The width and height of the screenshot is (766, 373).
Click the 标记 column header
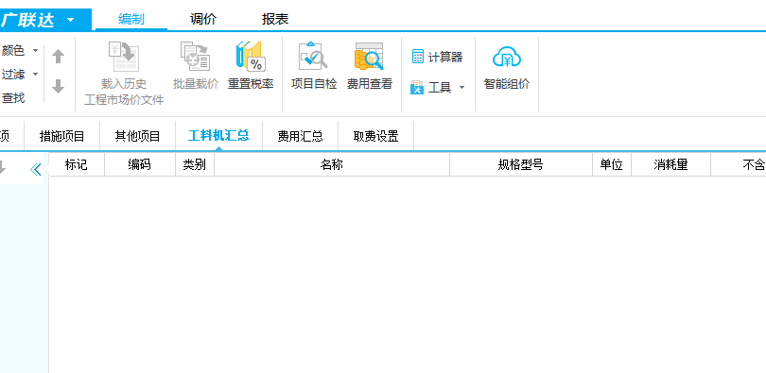point(77,165)
